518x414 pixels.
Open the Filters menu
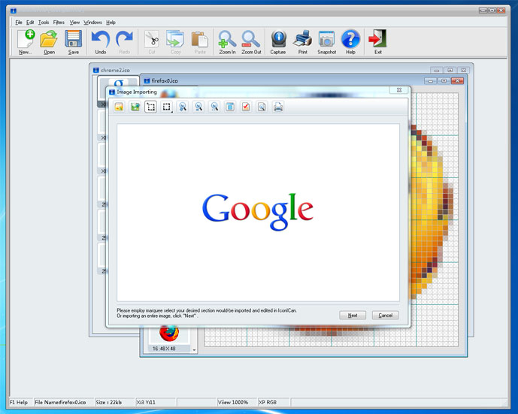tap(59, 23)
